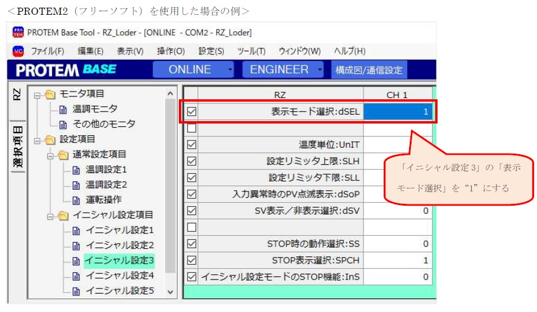Click the tree scrollbar down arrow

(x=170, y=292)
